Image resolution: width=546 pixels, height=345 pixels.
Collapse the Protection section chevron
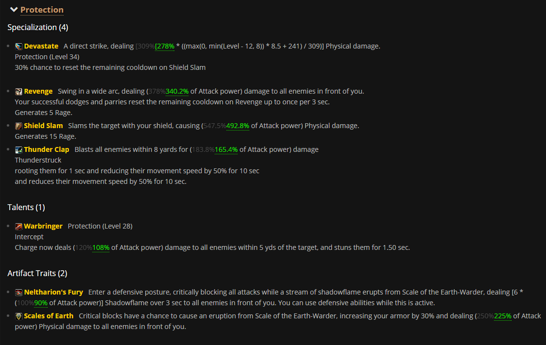14,10
